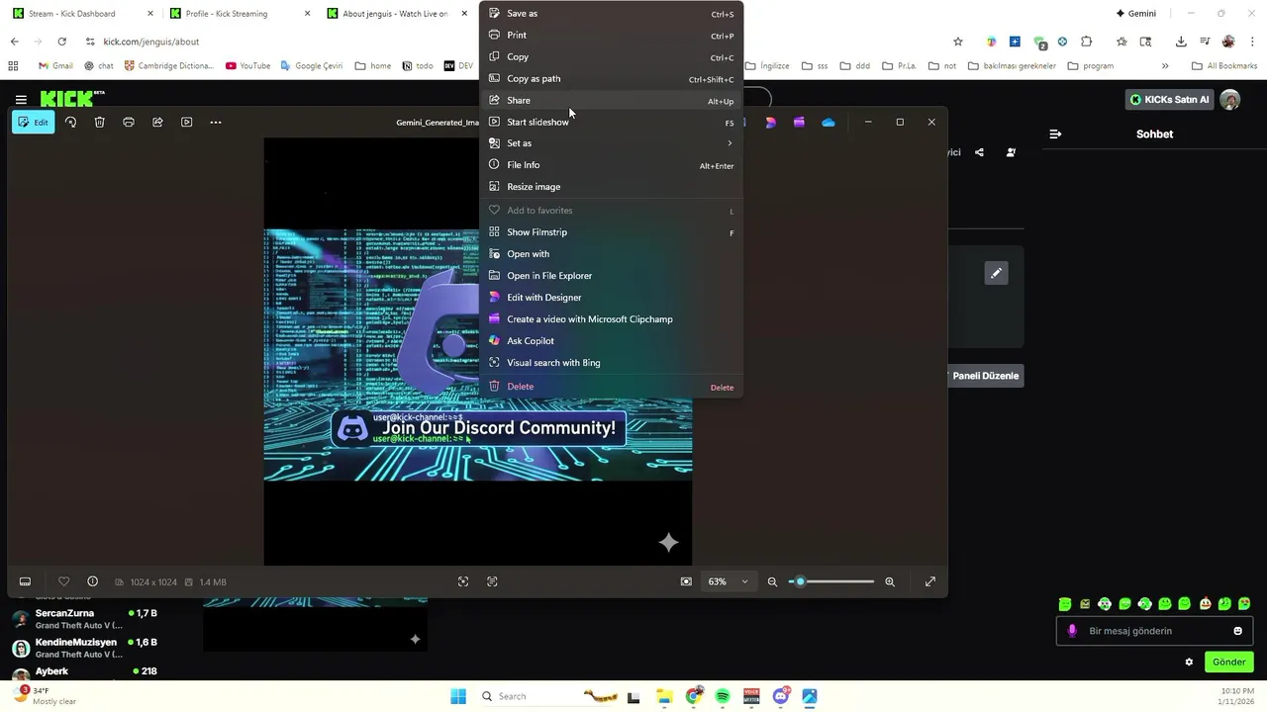This screenshot has height=712, width=1267.
Task: Open the three-dots See more menu in Photos
Action: [216, 123]
